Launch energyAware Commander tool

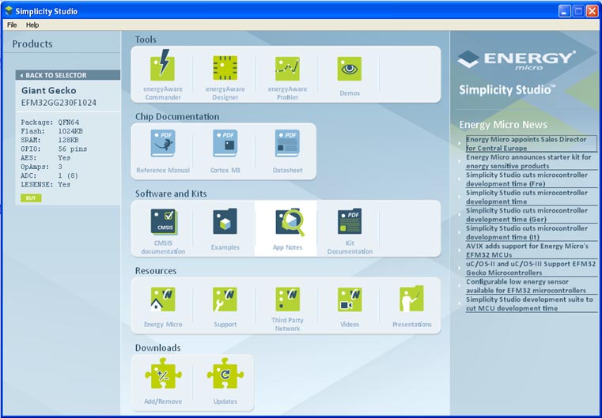[163, 74]
